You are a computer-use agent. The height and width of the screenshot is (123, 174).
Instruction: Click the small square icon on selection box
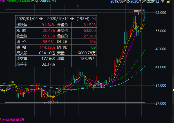tap(136, 12)
